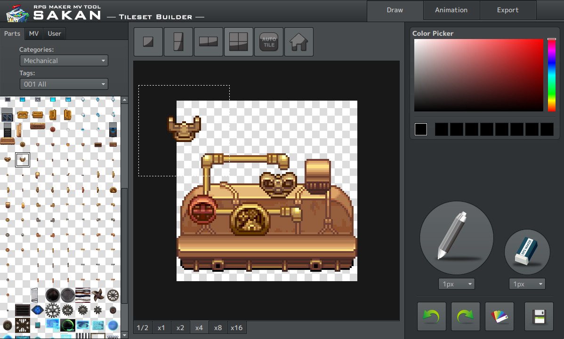The width and height of the screenshot is (564, 339).
Task: Select the vertical double tile mode
Action: pyautogui.click(x=178, y=41)
